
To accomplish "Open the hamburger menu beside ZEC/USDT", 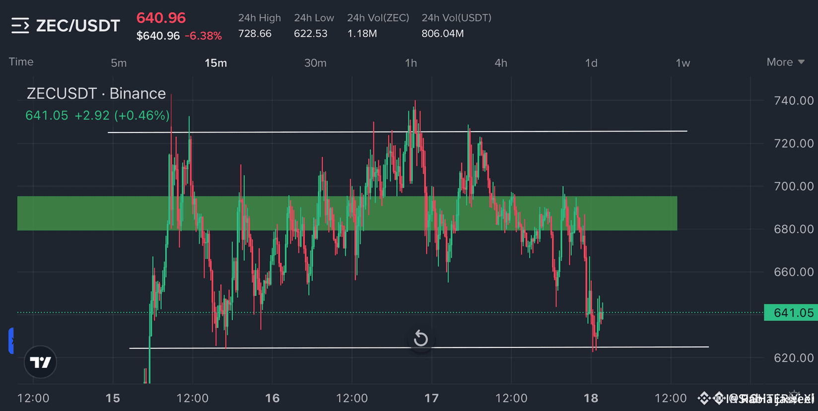I will point(20,25).
